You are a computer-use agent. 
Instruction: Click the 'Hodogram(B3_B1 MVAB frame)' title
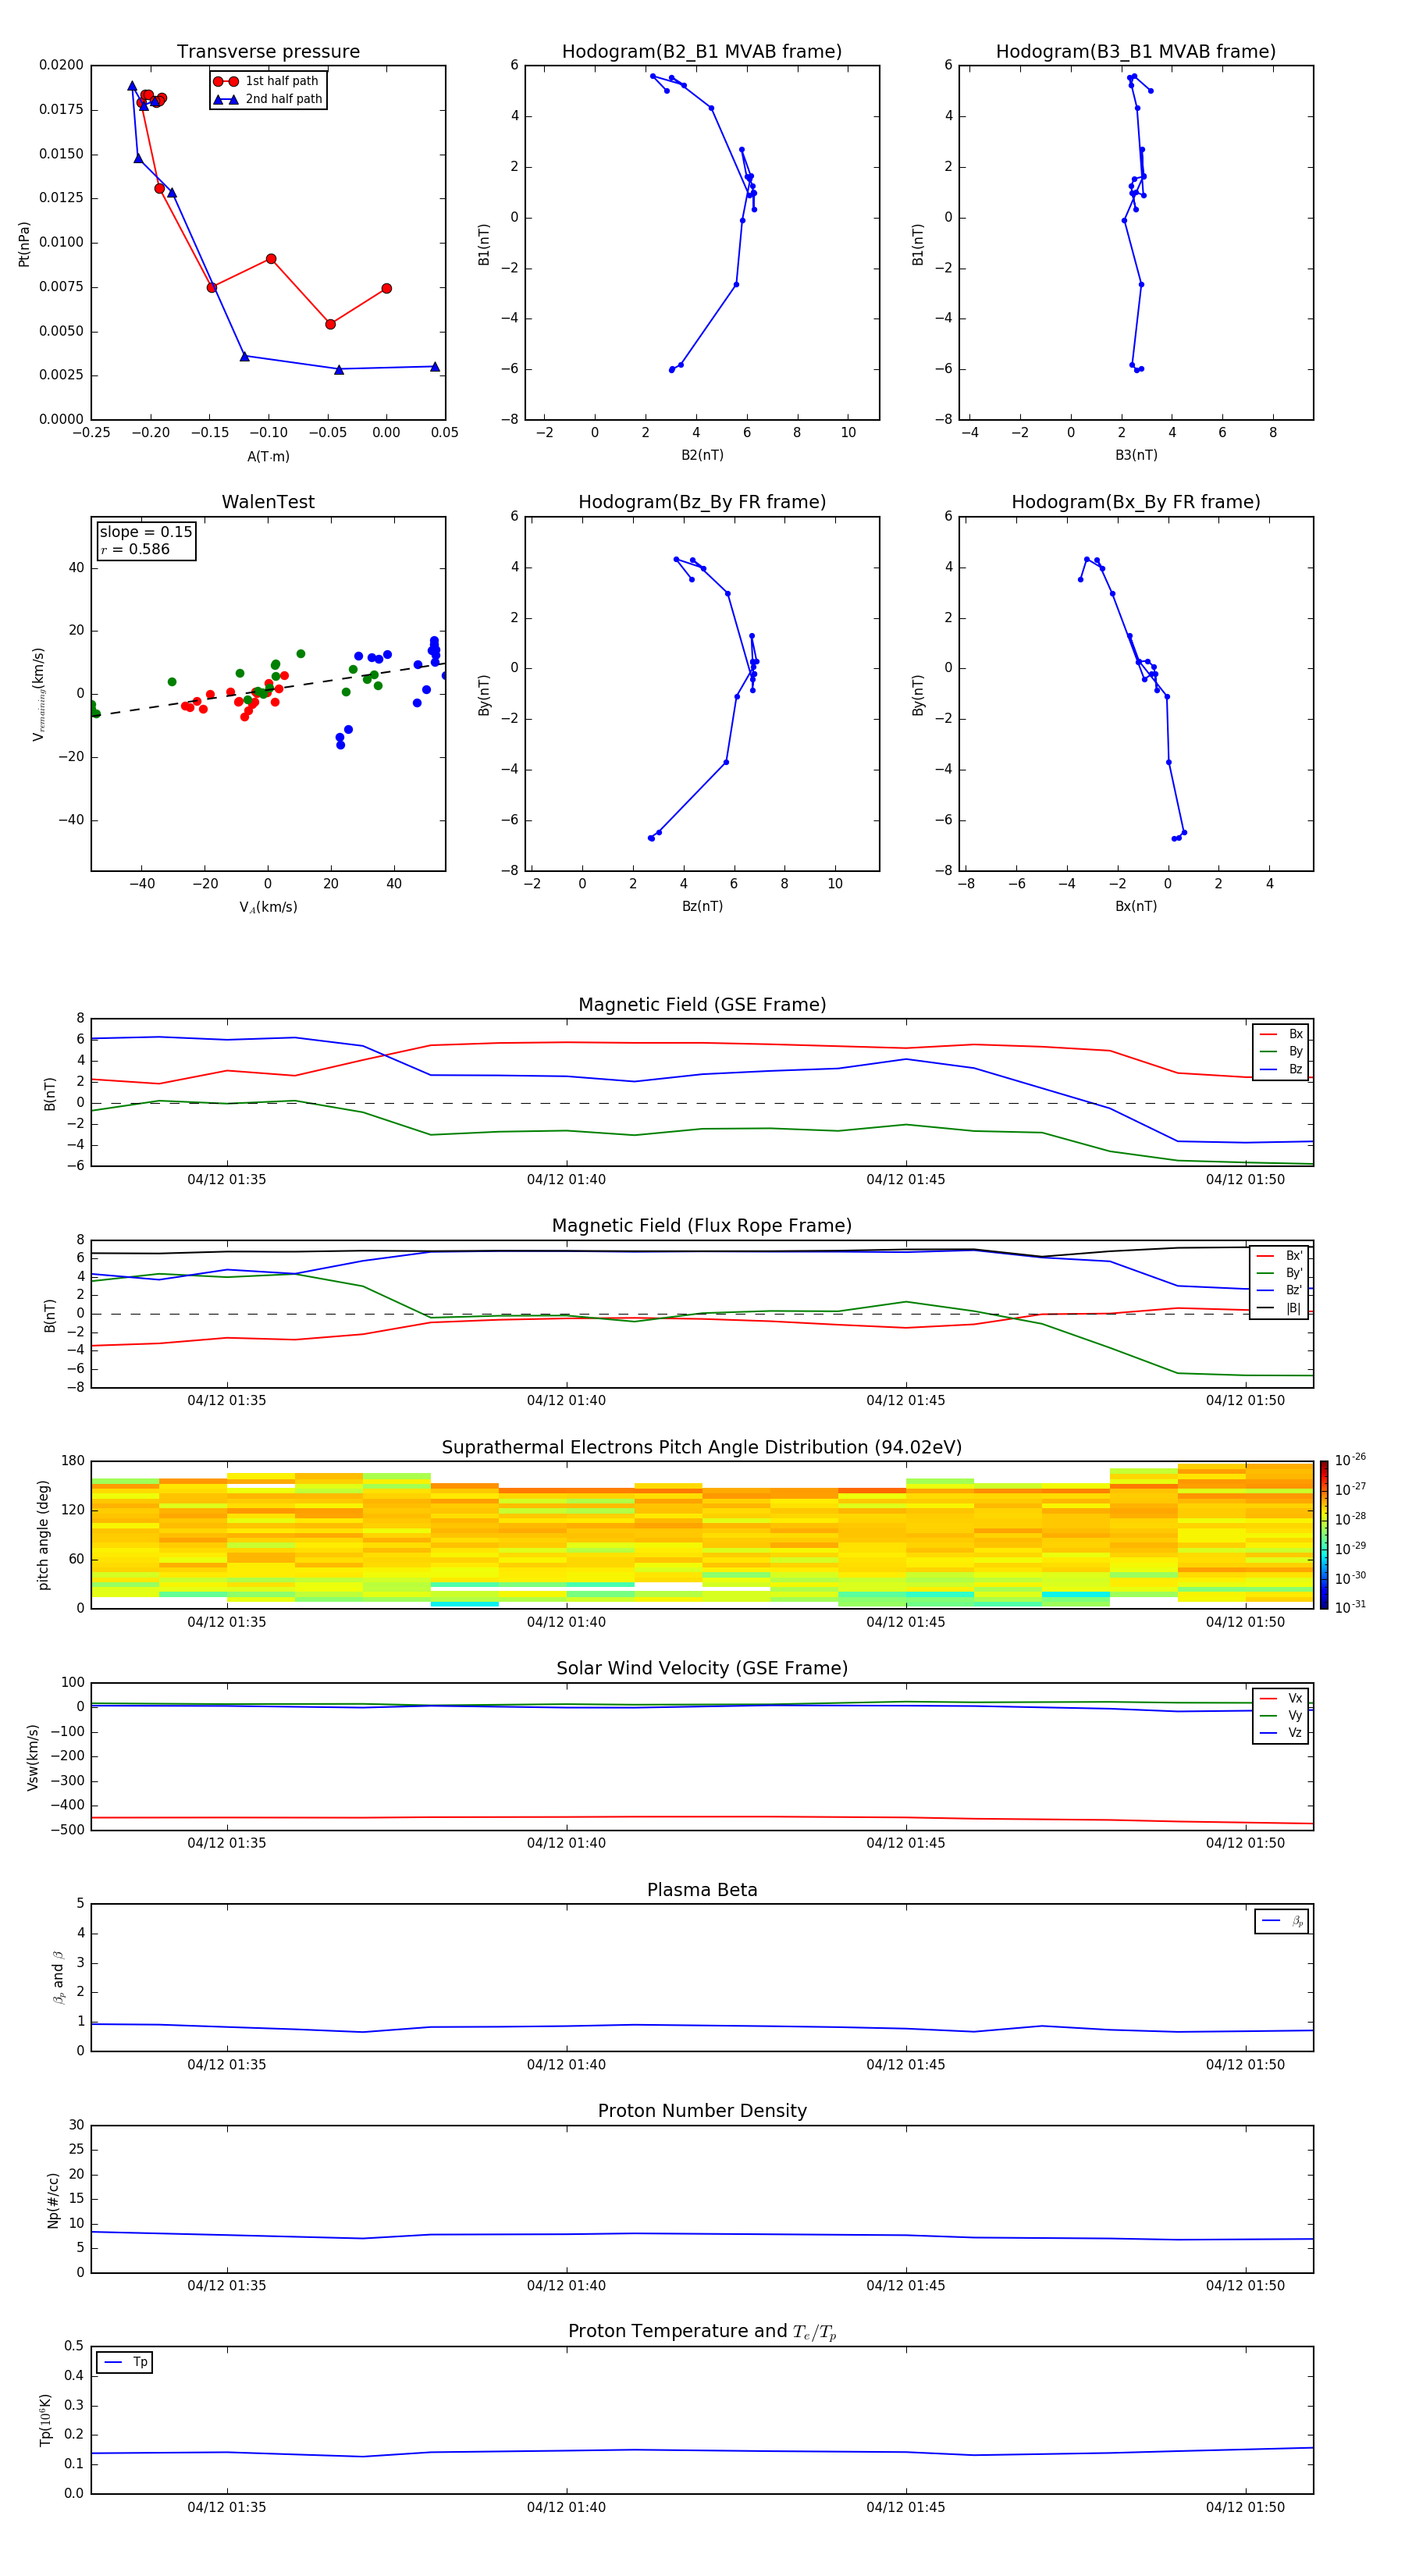[x=1136, y=52]
